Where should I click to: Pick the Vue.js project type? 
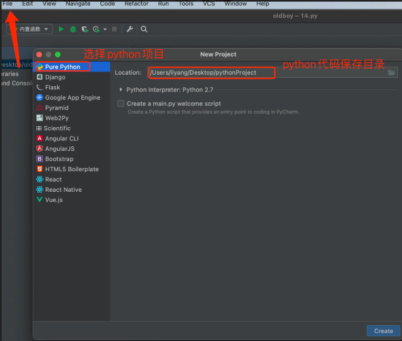[x=71, y=200]
